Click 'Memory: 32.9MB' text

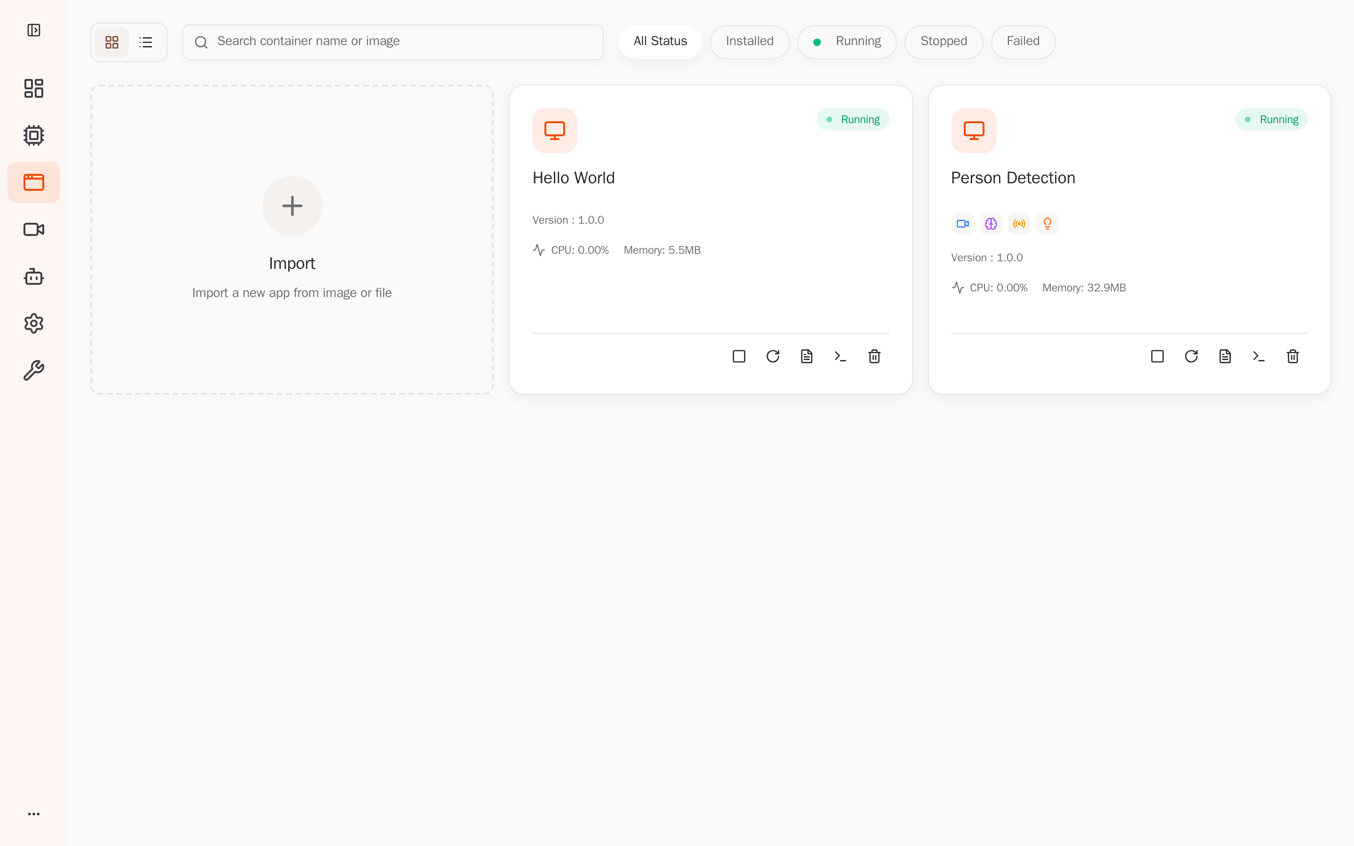pos(1084,288)
